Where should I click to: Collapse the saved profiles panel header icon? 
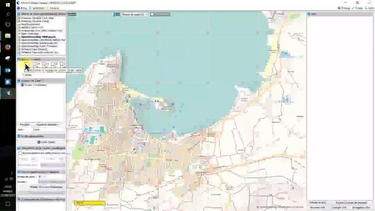point(19,136)
